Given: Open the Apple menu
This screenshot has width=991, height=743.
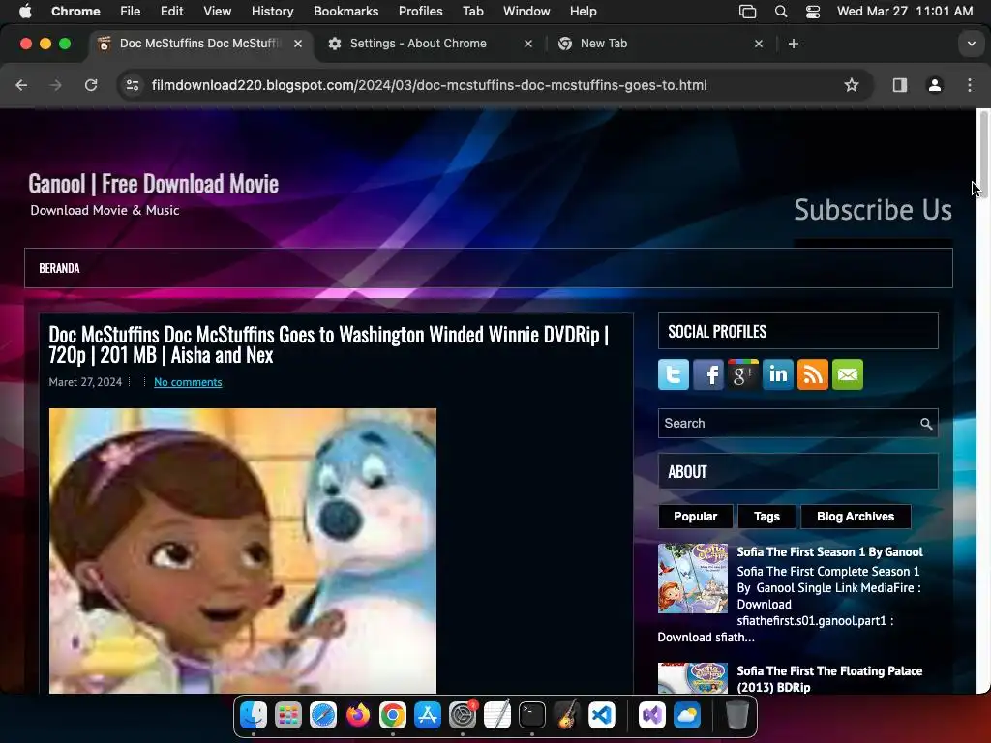Looking at the screenshot, I should (25, 12).
